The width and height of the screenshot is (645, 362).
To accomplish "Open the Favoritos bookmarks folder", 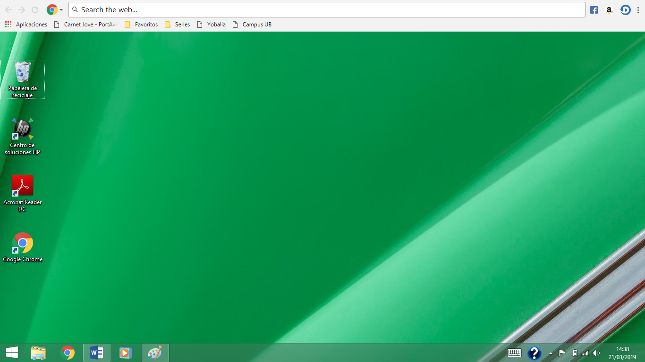I will (x=141, y=25).
